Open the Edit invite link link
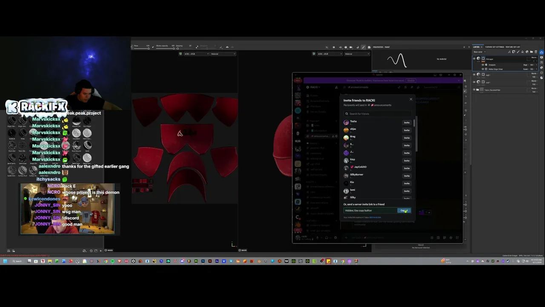Screen dimensions: 545x307 point(375,217)
